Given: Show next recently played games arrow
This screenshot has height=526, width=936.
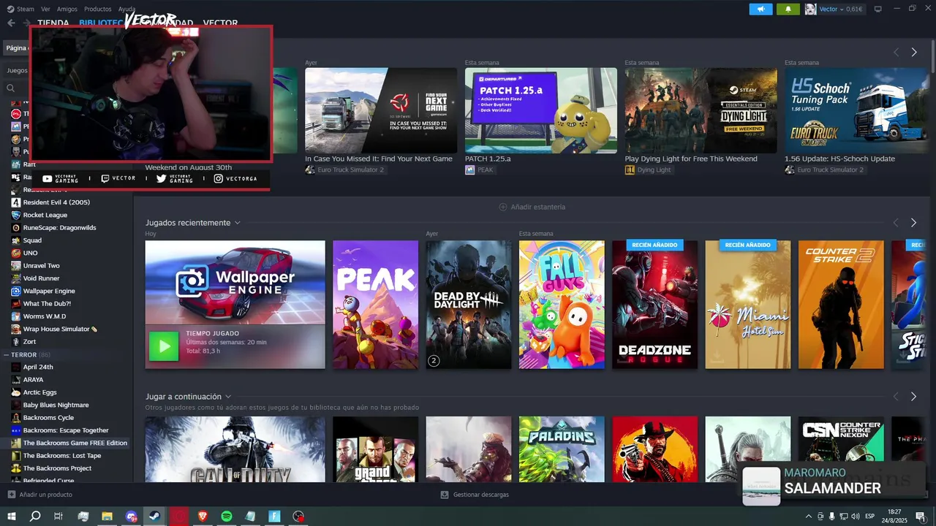Looking at the screenshot, I should tap(913, 223).
